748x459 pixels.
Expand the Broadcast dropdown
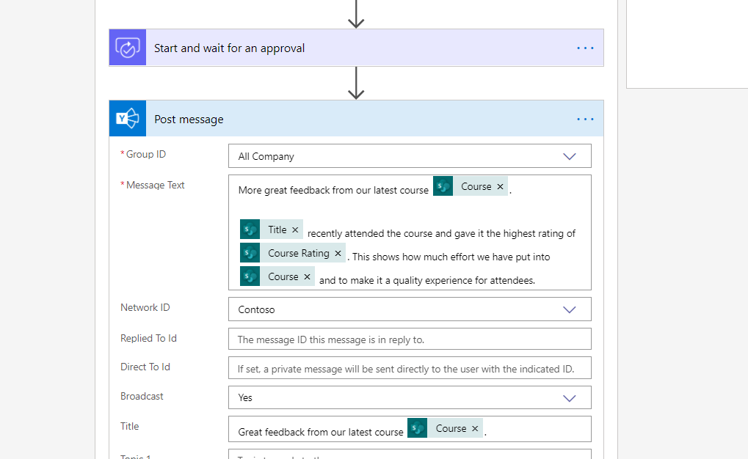569,397
